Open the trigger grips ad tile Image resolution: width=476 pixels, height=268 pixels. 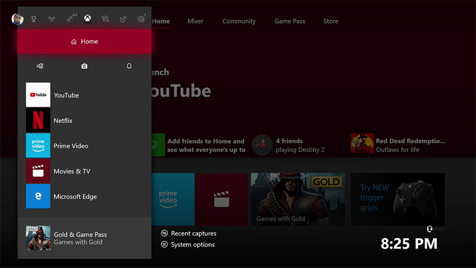pyautogui.click(x=397, y=199)
